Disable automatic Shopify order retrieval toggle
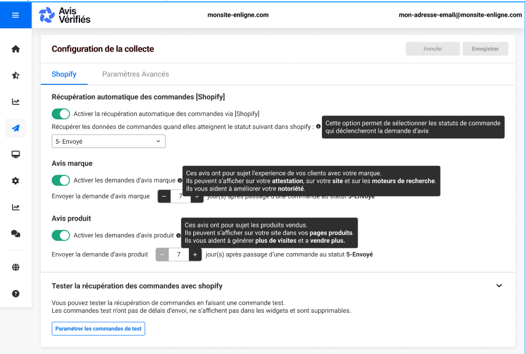This screenshot has width=525, height=354. pyautogui.click(x=61, y=114)
